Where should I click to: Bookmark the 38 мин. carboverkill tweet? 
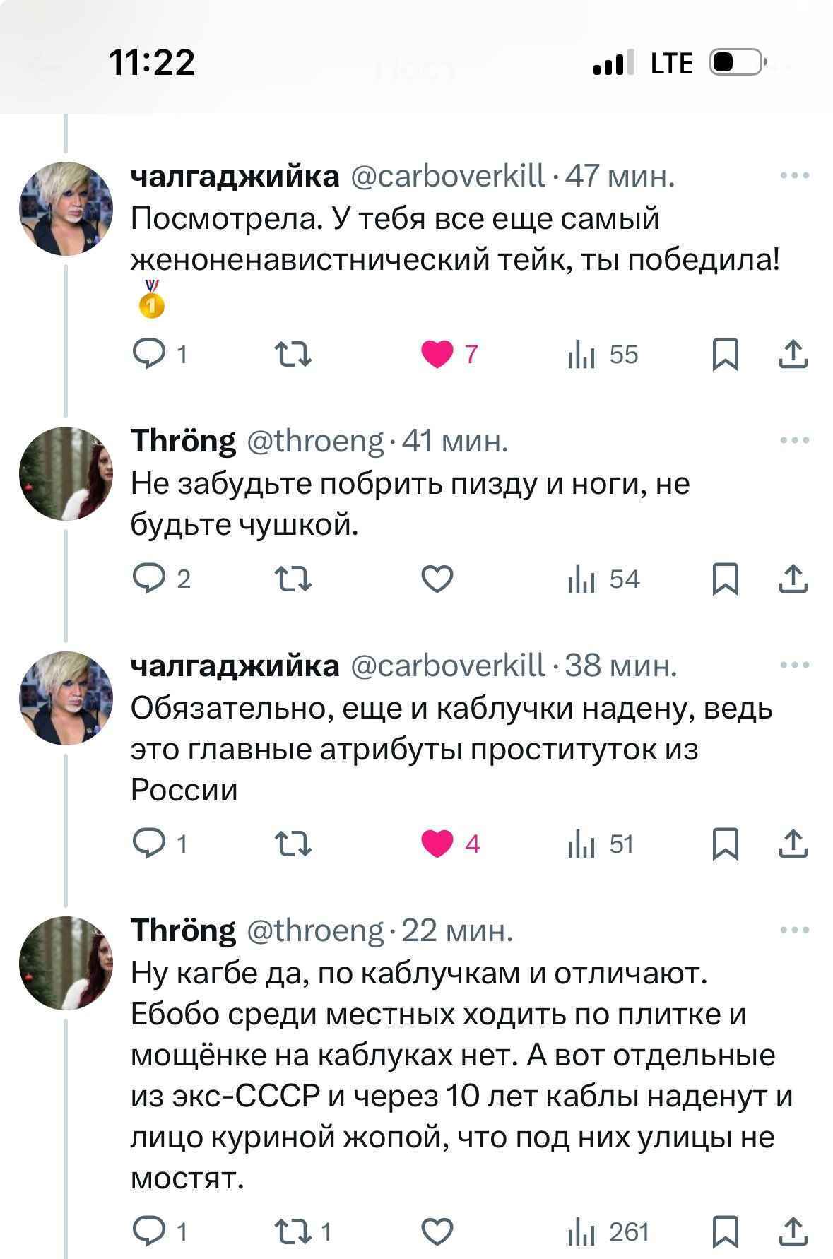pyautogui.click(x=725, y=844)
